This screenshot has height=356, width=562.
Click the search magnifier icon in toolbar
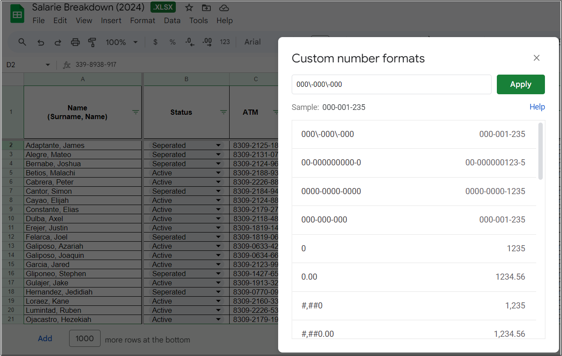pyautogui.click(x=22, y=42)
